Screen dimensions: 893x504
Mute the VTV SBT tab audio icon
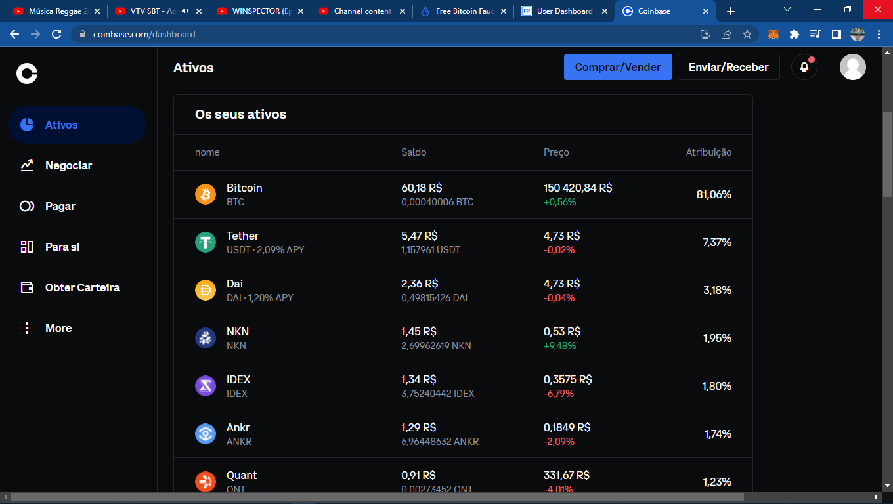point(185,11)
